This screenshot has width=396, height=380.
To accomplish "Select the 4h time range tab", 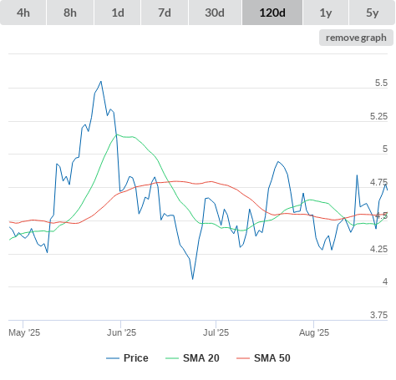I will (23, 13).
